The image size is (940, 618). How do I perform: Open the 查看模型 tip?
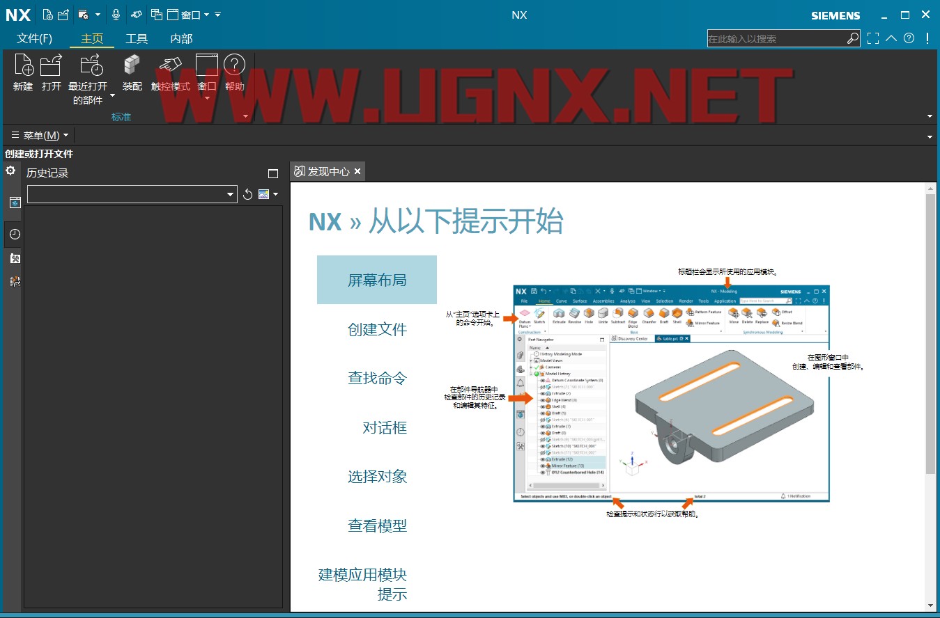click(377, 526)
